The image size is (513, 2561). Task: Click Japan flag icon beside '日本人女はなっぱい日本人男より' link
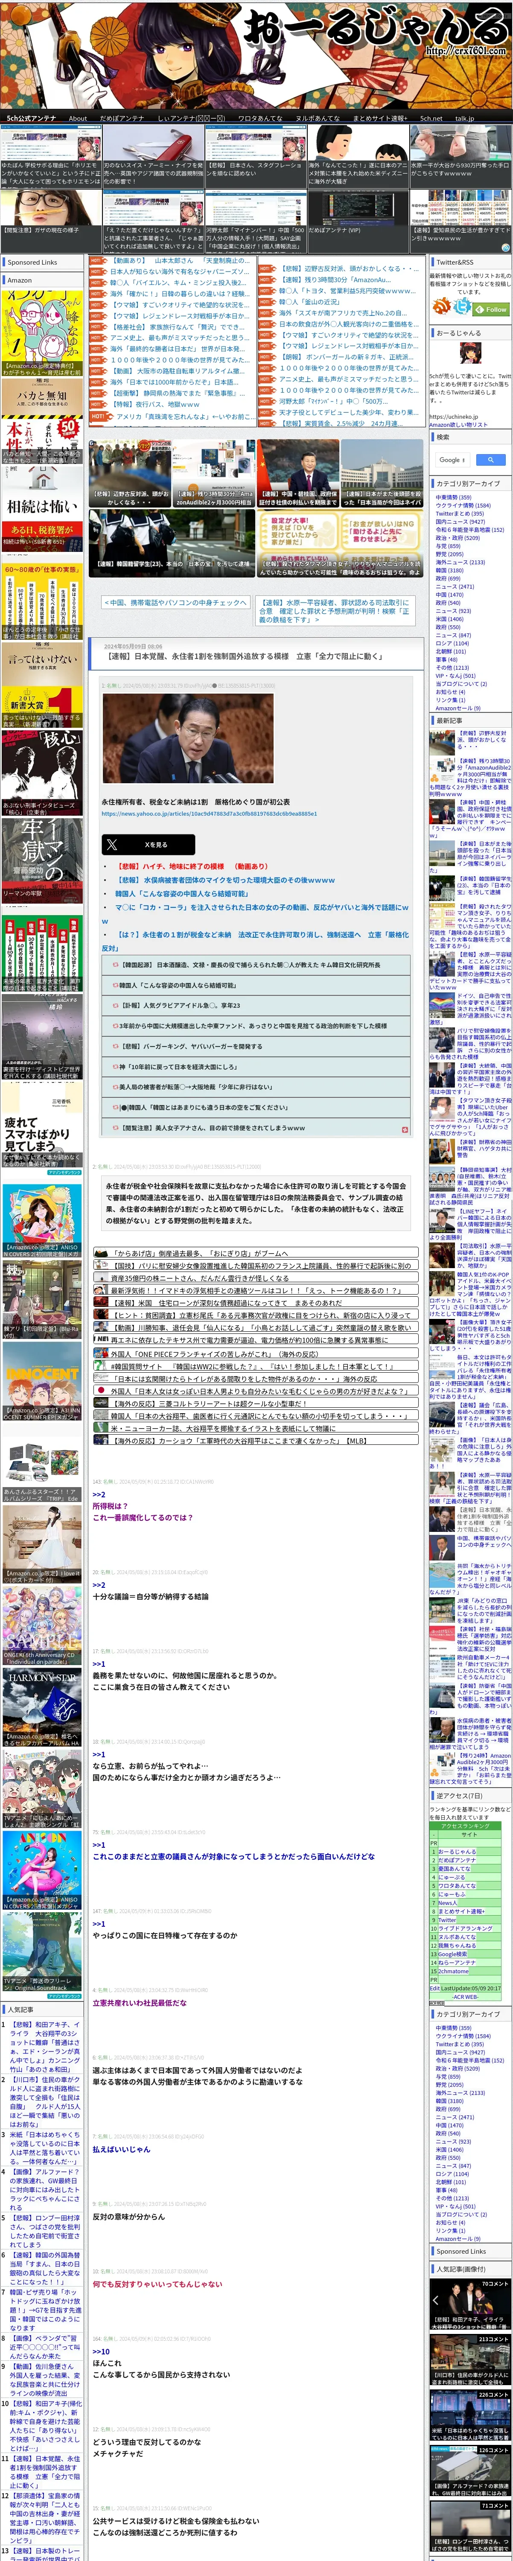102,1391
